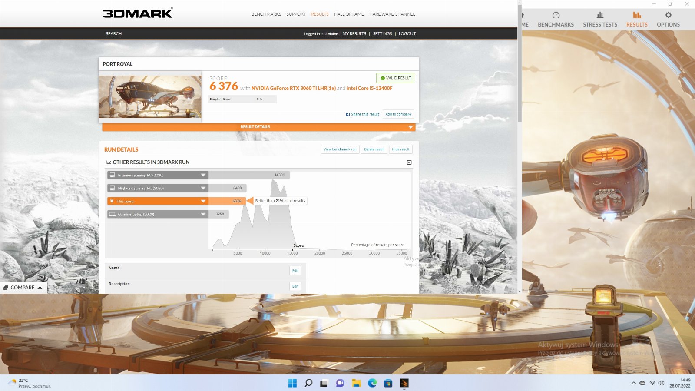Open Options tab in the 3DMark app
The width and height of the screenshot is (695, 391).
tap(668, 20)
